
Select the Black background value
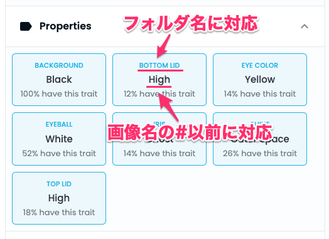(x=59, y=80)
